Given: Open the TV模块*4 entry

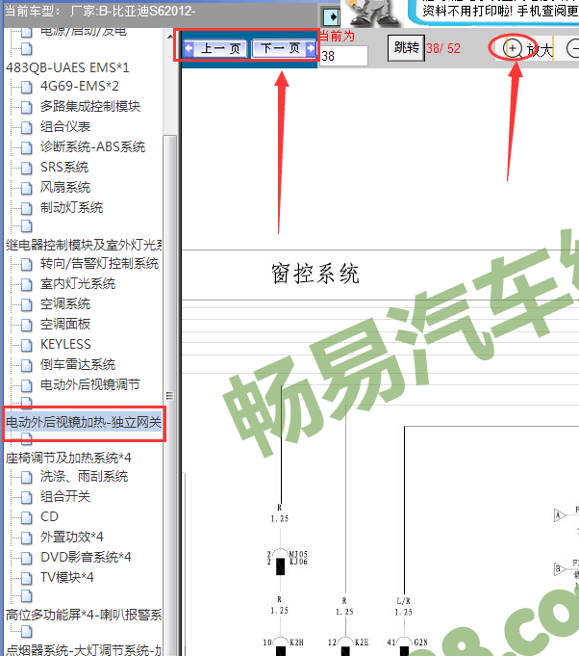Looking at the screenshot, I should pos(66,577).
